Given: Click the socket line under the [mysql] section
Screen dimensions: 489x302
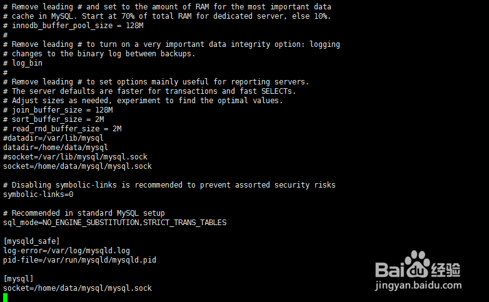Looking at the screenshot, I should 77,288.
